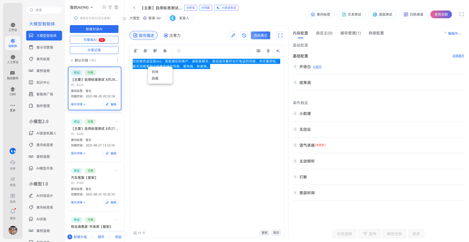Open the 我的AI(94) dropdown

[x=82, y=7]
